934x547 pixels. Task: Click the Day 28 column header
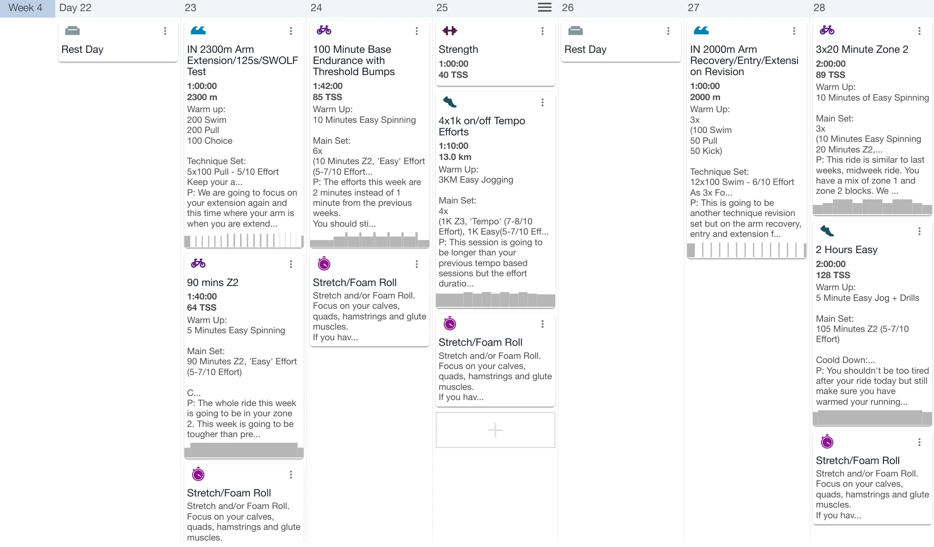point(819,8)
